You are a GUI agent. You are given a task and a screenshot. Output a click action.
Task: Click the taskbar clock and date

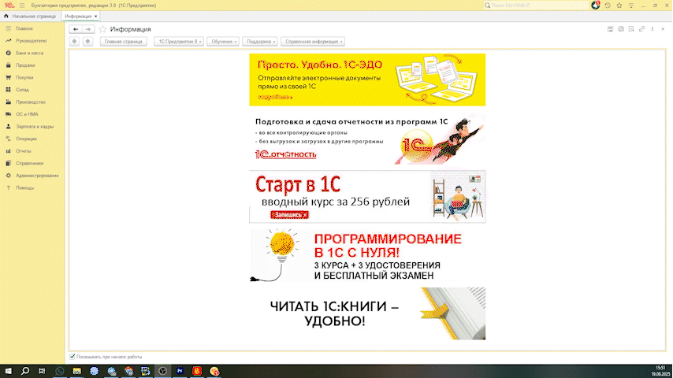[x=660, y=371]
